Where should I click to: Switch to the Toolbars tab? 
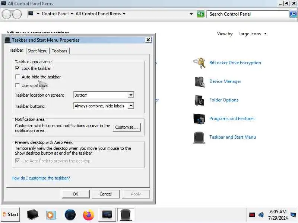[60, 51]
